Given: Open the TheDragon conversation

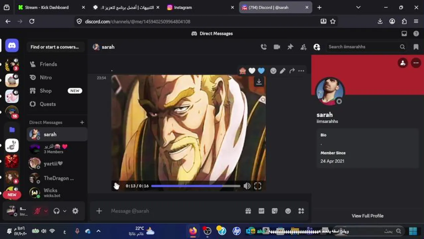Looking at the screenshot, I should [57, 178].
